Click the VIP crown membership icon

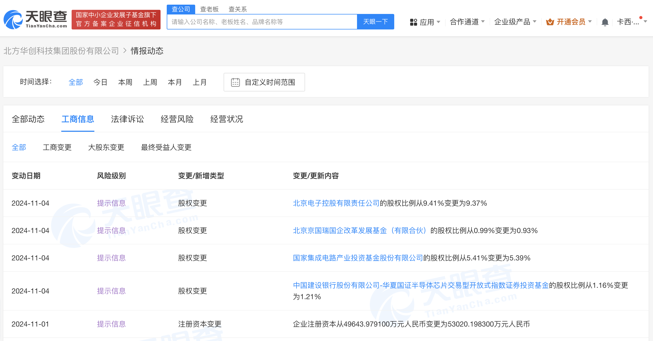pos(550,22)
